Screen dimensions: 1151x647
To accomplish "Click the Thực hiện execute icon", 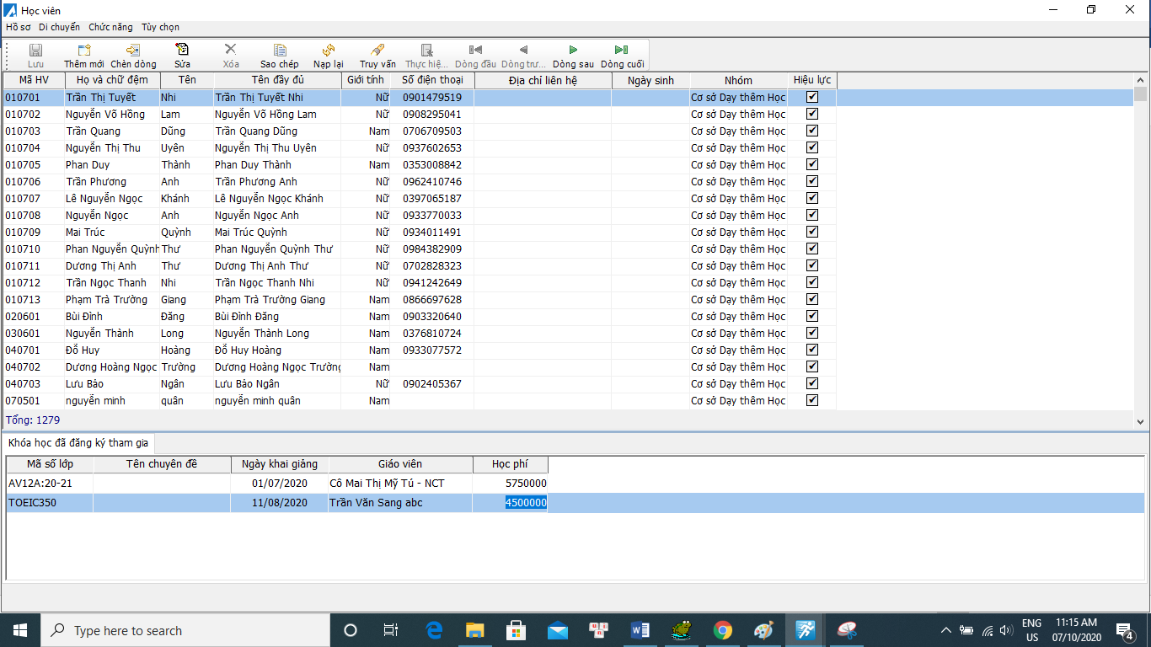I will click(426, 50).
